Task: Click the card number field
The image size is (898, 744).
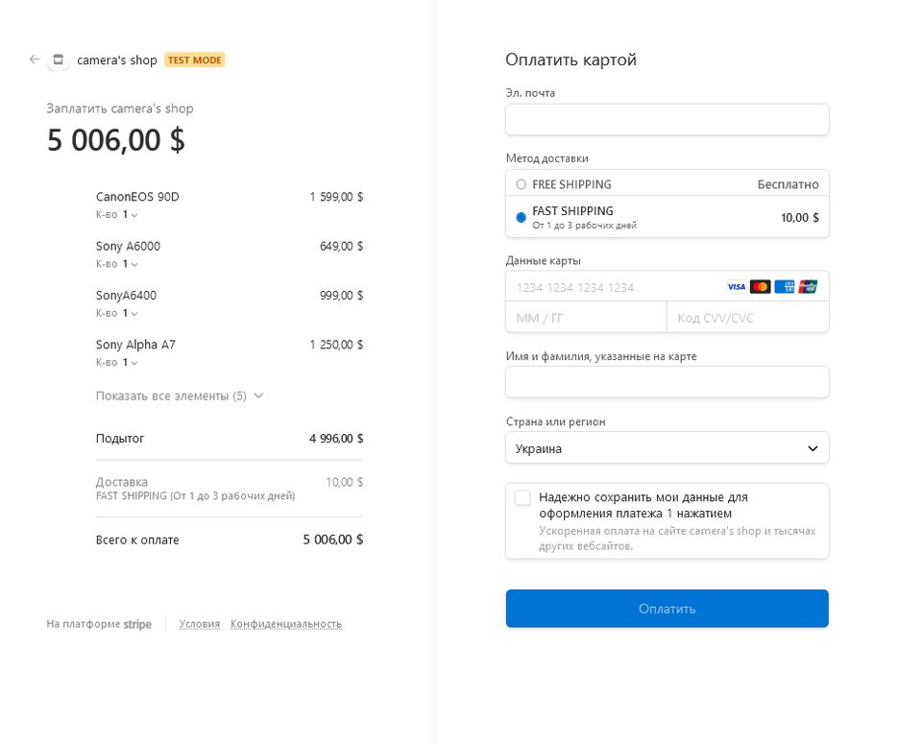Action: [x=613, y=287]
